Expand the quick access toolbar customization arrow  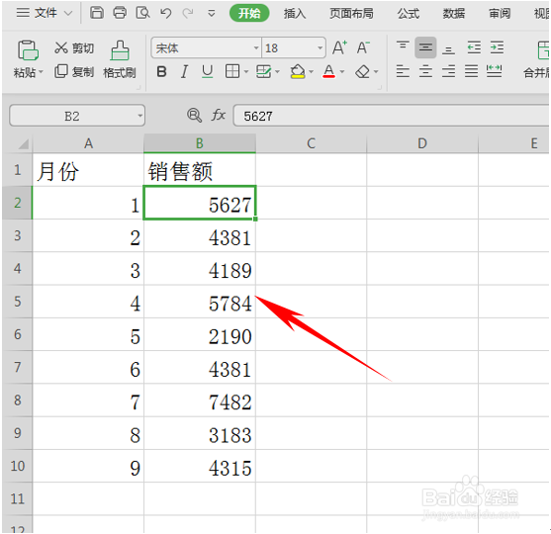point(211,14)
